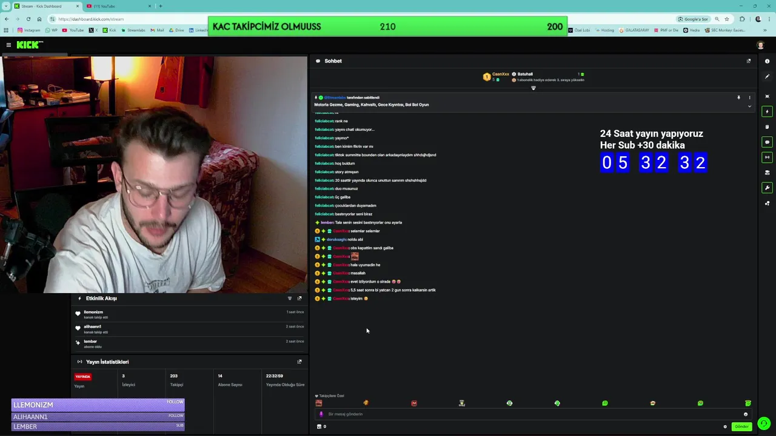
Task: Click the webcam stream preview
Action: 155,175
